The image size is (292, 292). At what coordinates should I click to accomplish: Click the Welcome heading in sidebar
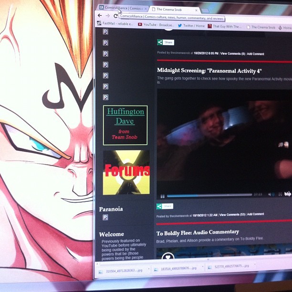coord(111,234)
